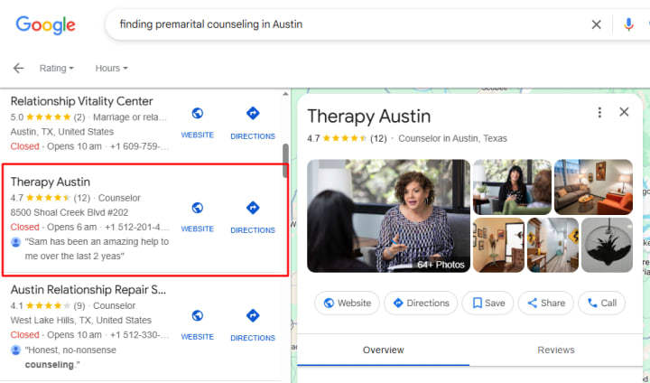Open the Austin Relationship Repair listing title

(x=88, y=290)
